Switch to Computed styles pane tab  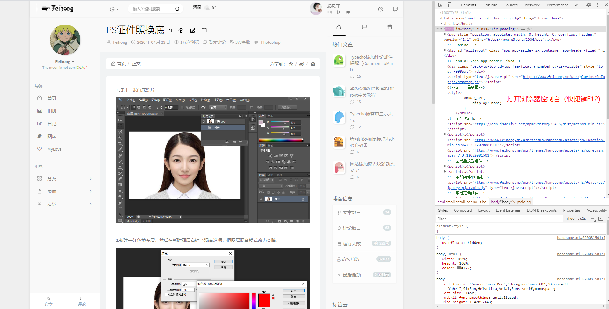coord(463,210)
